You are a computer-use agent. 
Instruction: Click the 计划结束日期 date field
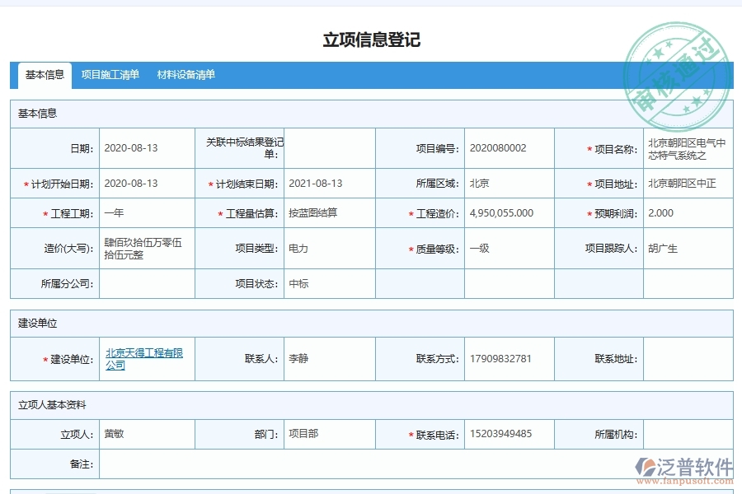pos(328,183)
